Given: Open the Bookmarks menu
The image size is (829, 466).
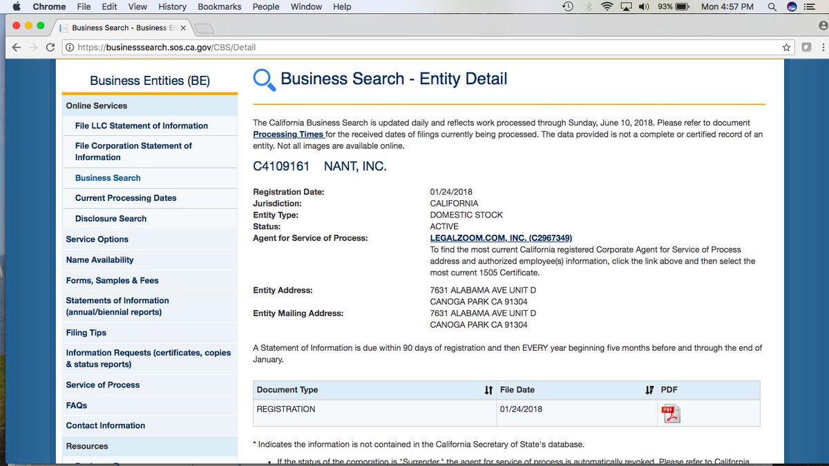Looking at the screenshot, I should (220, 7).
